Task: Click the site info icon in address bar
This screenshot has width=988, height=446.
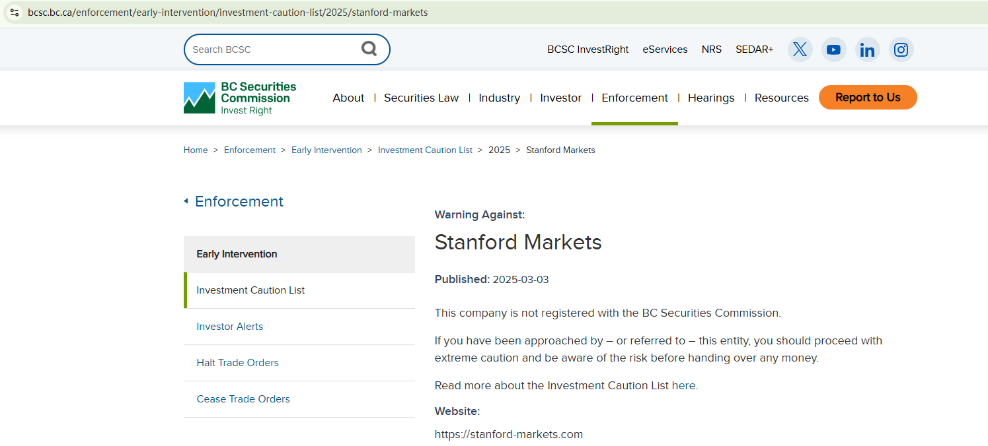Action: [x=14, y=13]
